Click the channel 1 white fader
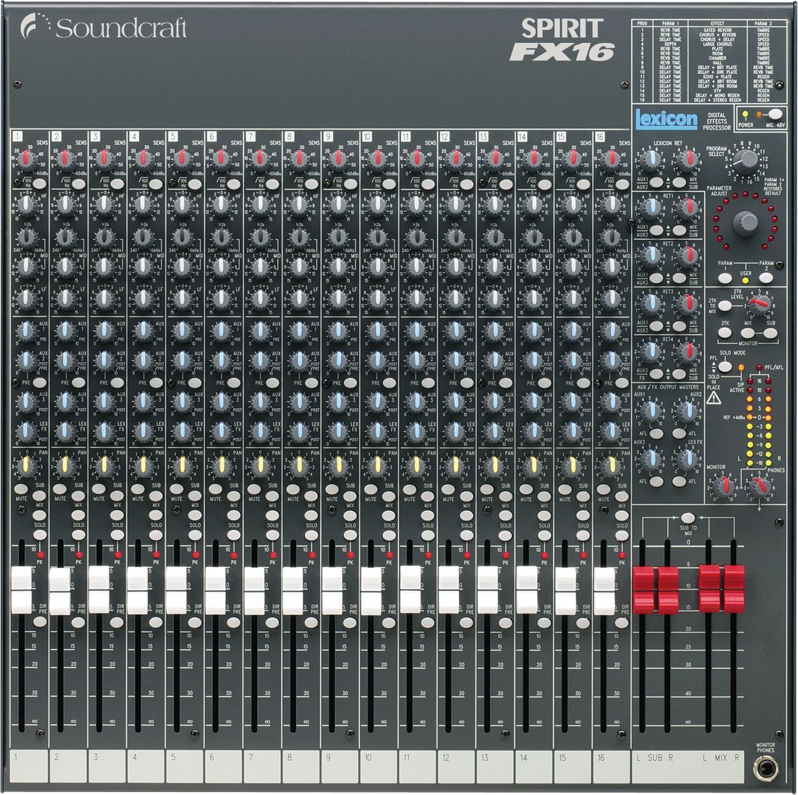 pyautogui.click(x=22, y=589)
